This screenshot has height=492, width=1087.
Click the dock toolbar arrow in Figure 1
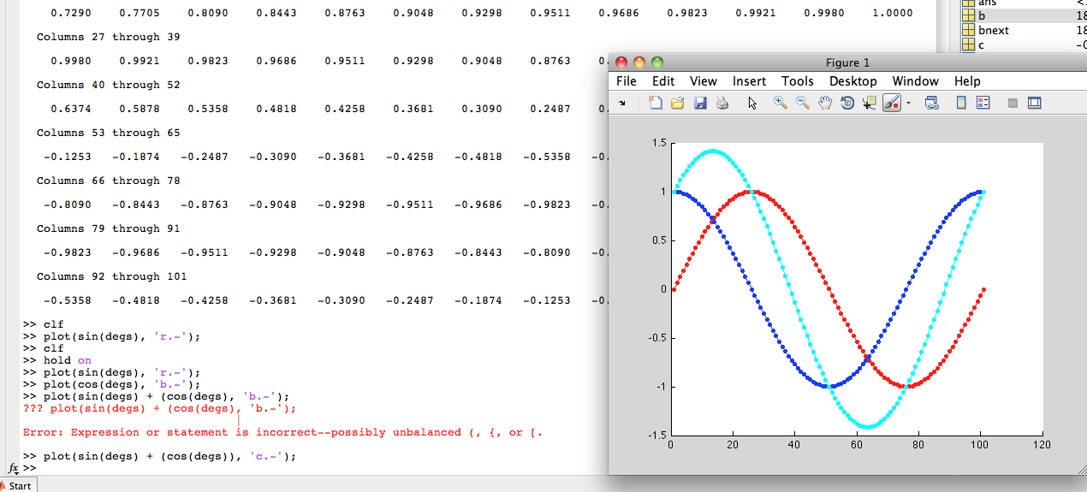tap(622, 103)
